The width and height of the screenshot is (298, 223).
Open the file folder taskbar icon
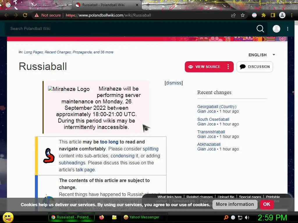tap(114, 217)
